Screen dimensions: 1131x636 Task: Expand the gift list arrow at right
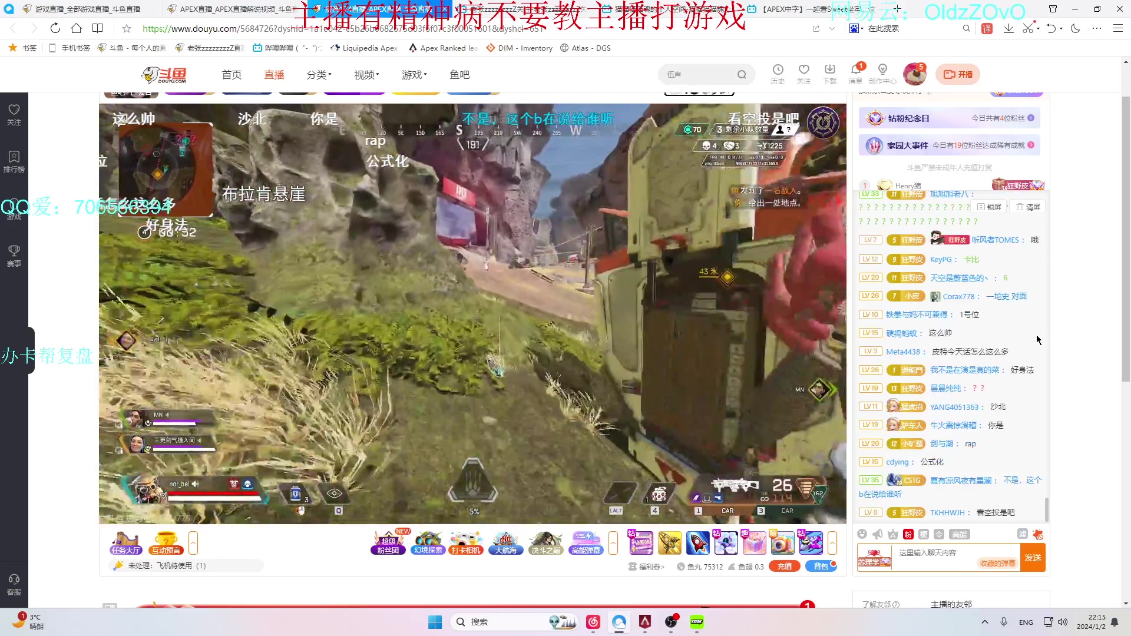832,543
